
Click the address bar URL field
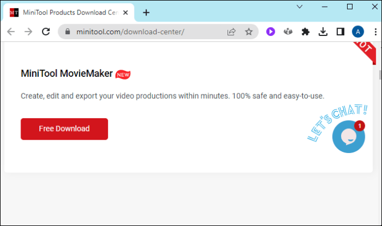tap(149, 32)
